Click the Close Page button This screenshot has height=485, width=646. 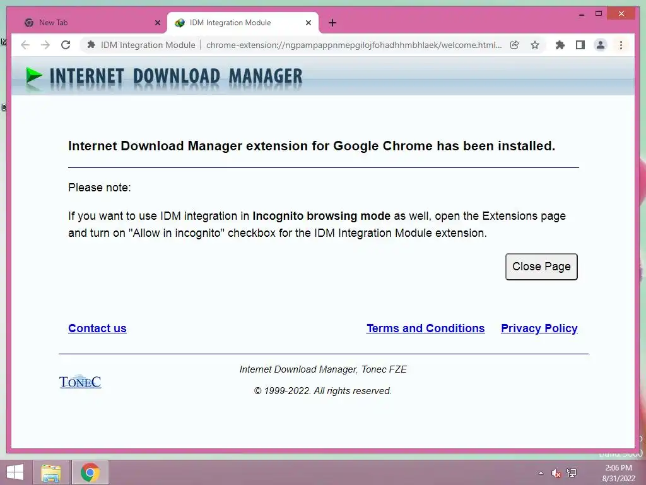point(541,267)
